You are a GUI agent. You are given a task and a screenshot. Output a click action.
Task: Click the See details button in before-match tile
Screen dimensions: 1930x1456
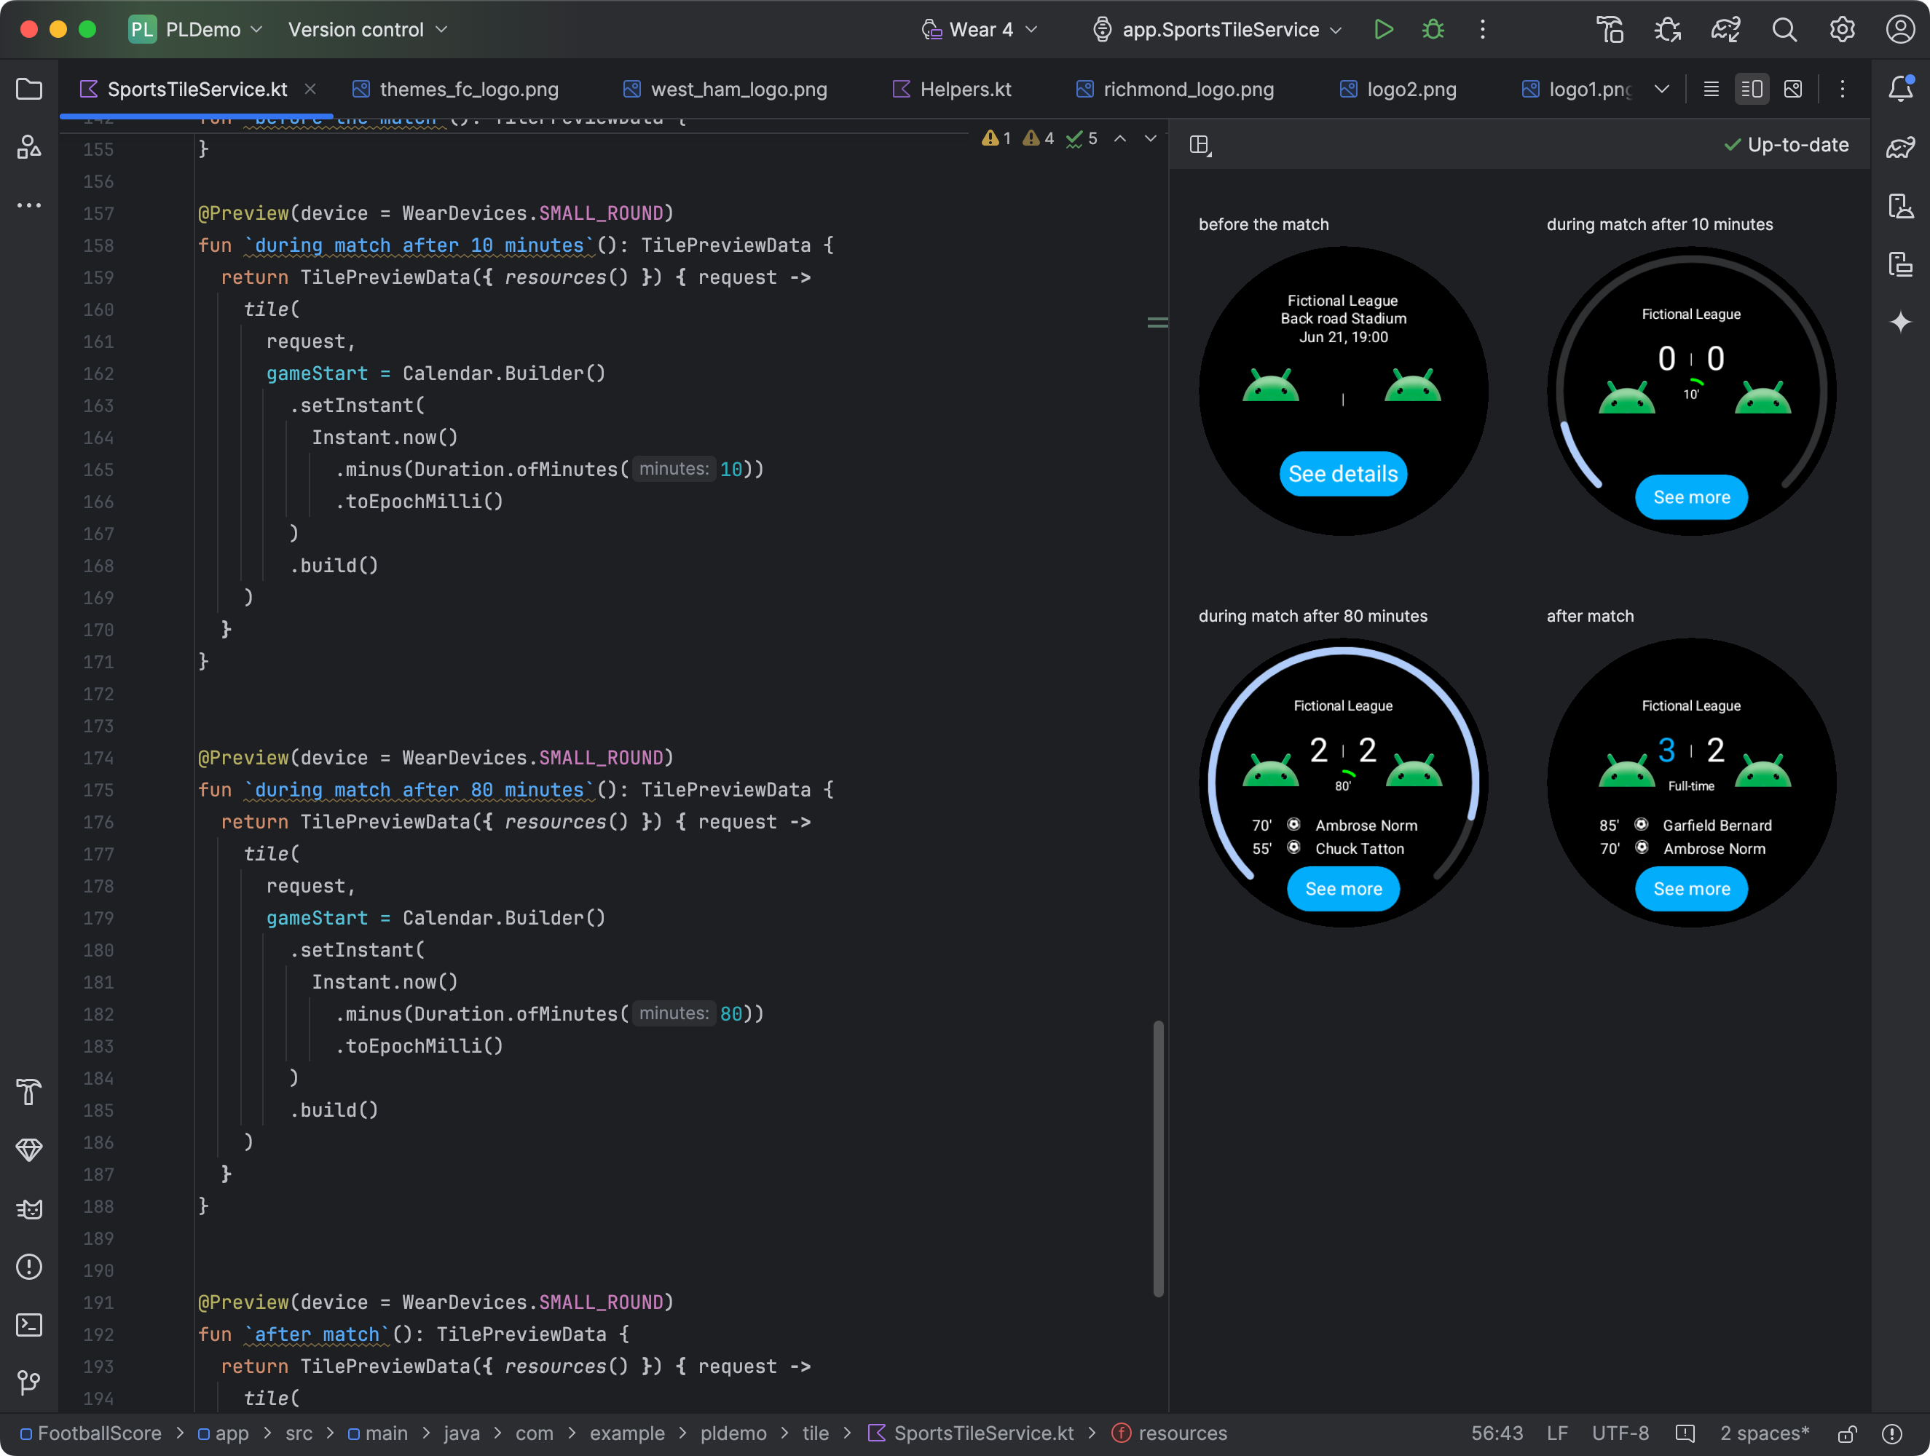point(1342,471)
